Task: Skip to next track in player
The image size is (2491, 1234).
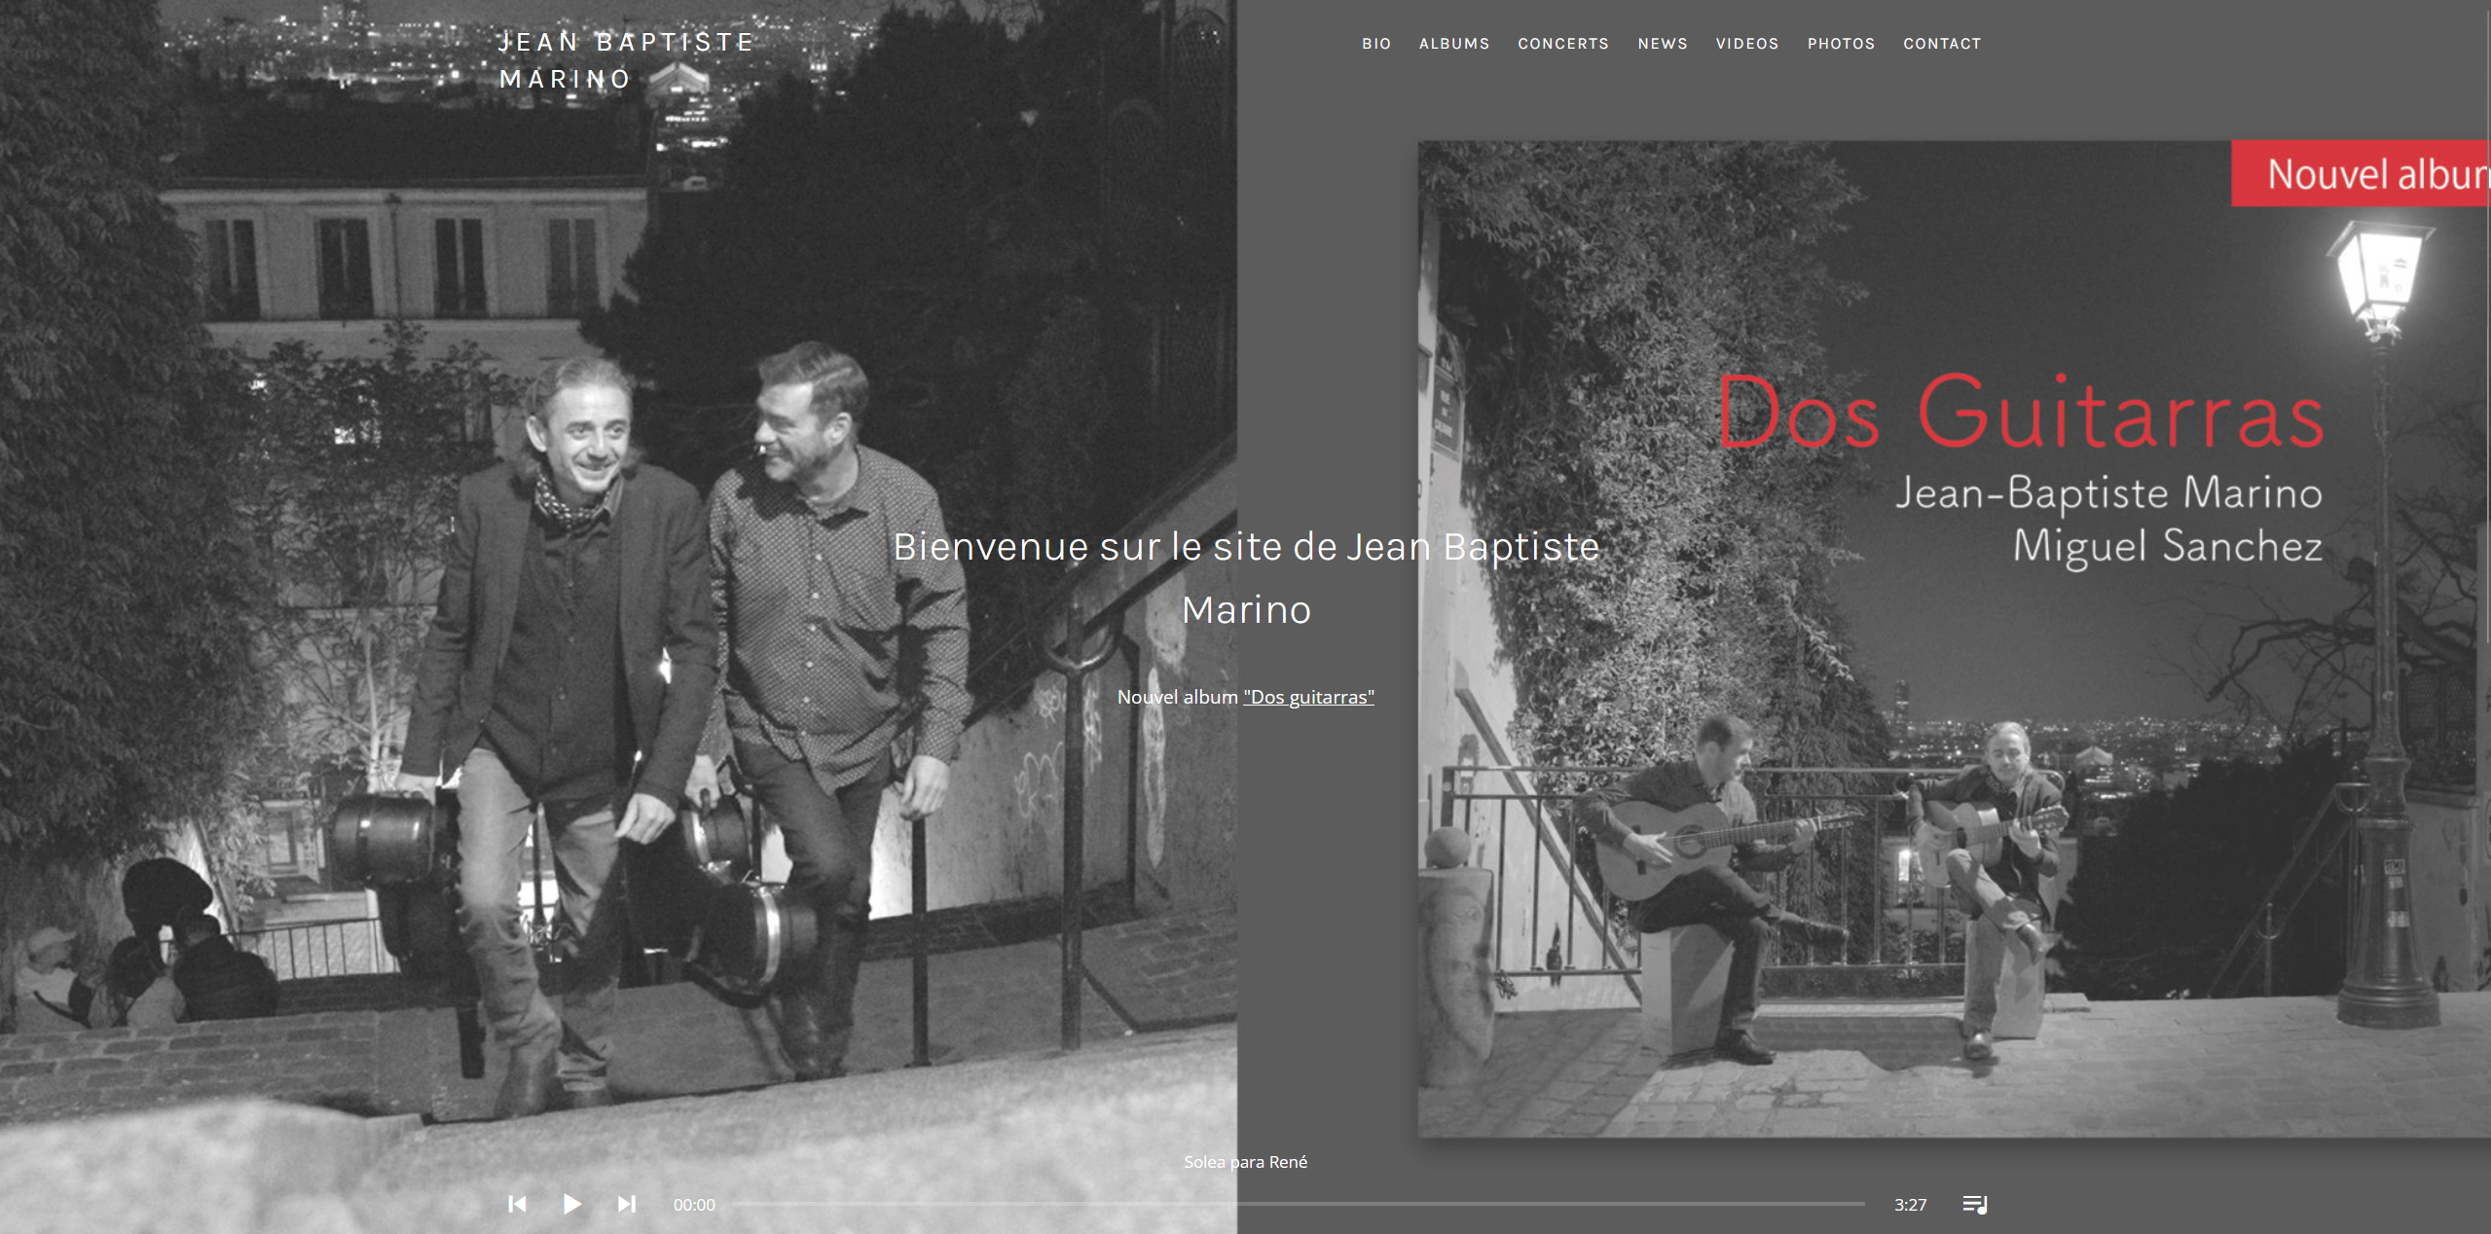Action: 627,1204
